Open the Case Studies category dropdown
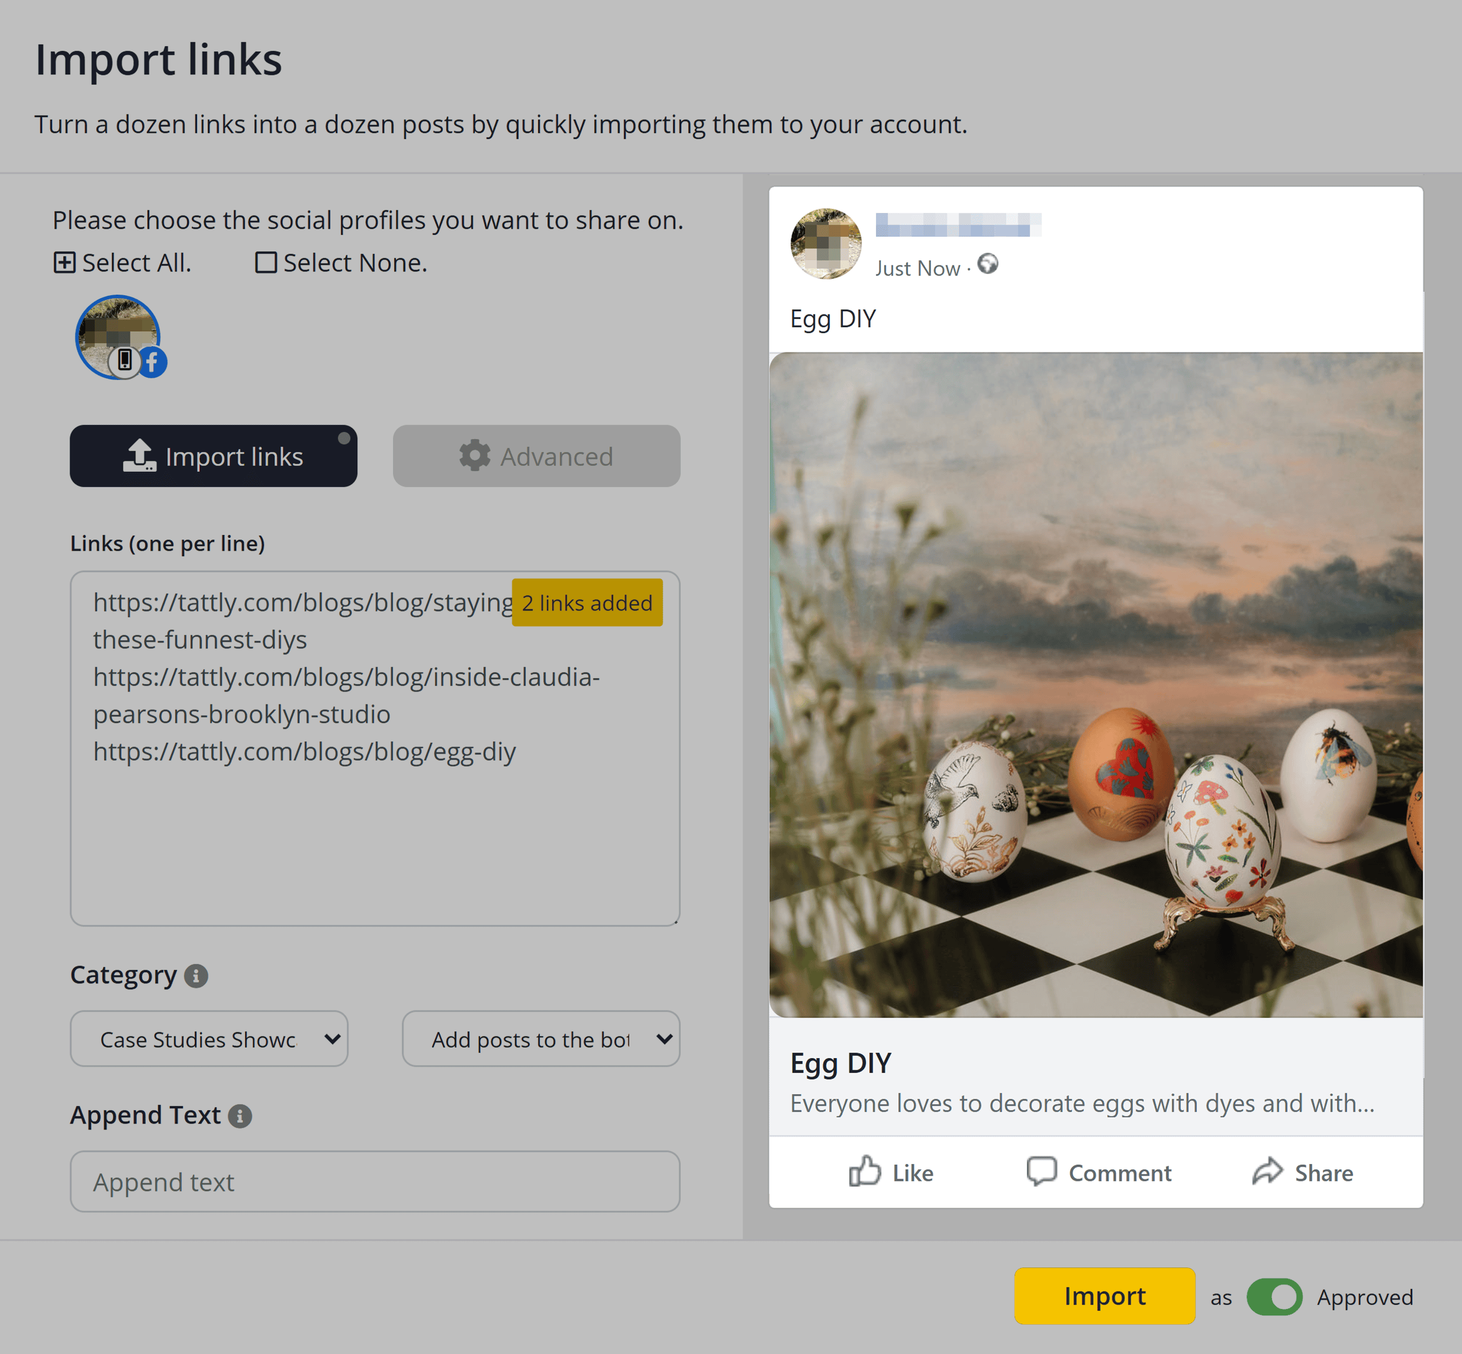 [209, 1038]
